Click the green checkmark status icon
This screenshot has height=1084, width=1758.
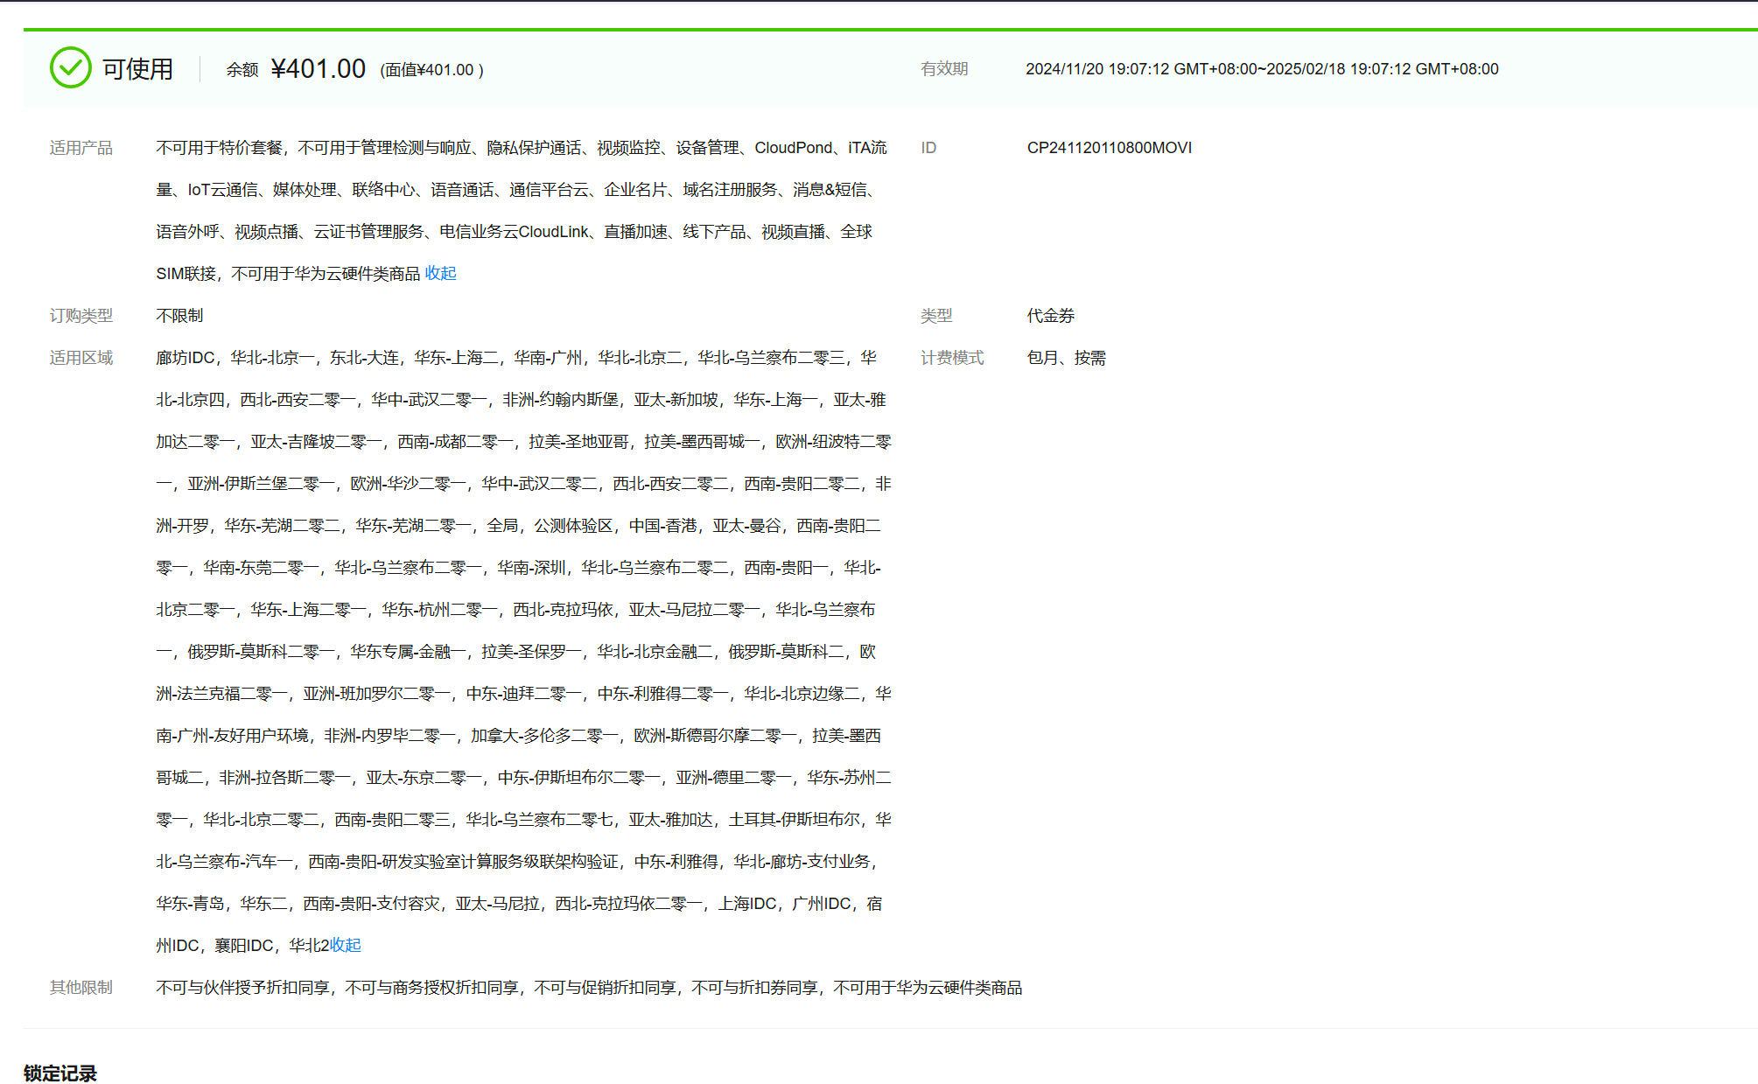pos(72,67)
